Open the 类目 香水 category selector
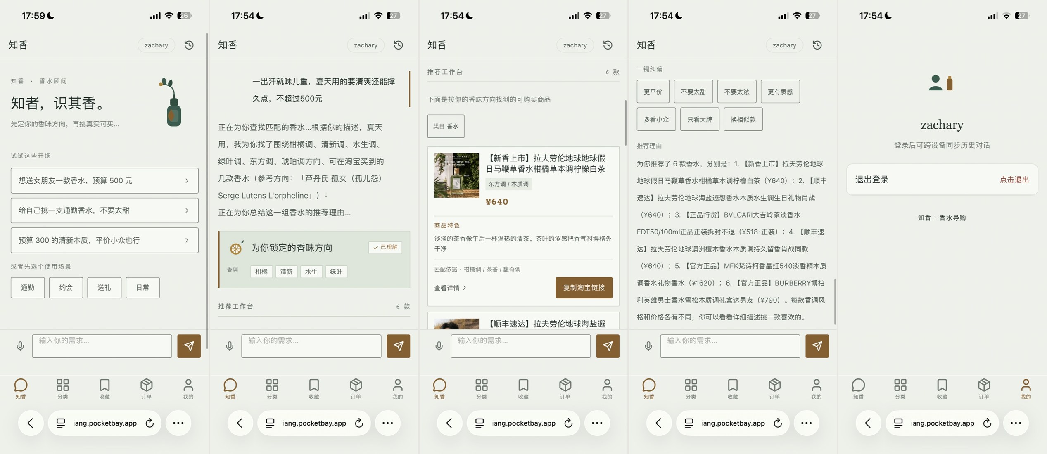This screenshot has height=454, width=1047. (446, 126)
